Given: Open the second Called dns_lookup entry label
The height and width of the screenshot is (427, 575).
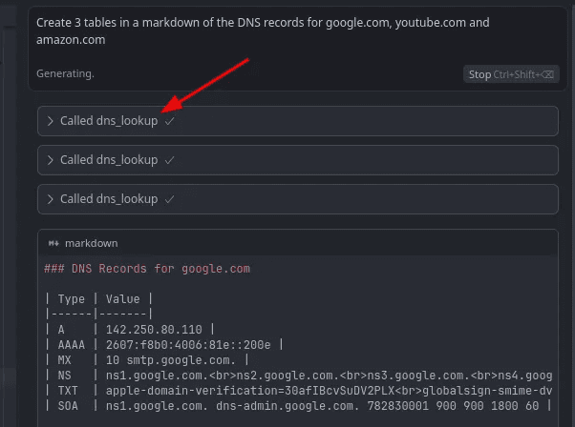Looking at the screenshot, I should pos(108,160).
